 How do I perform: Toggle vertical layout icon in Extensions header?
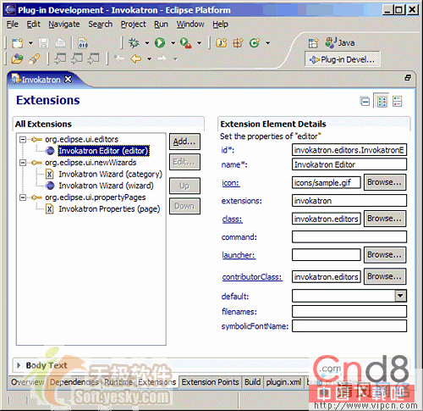pos(397,101)
